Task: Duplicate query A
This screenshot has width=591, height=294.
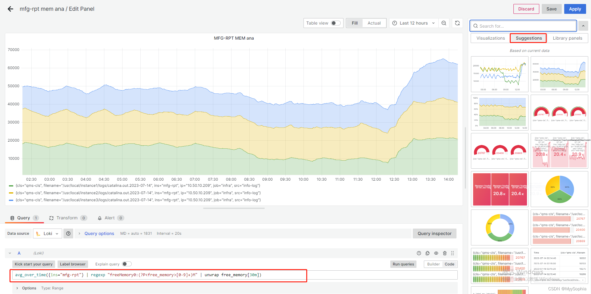Action: coord(428,253)
